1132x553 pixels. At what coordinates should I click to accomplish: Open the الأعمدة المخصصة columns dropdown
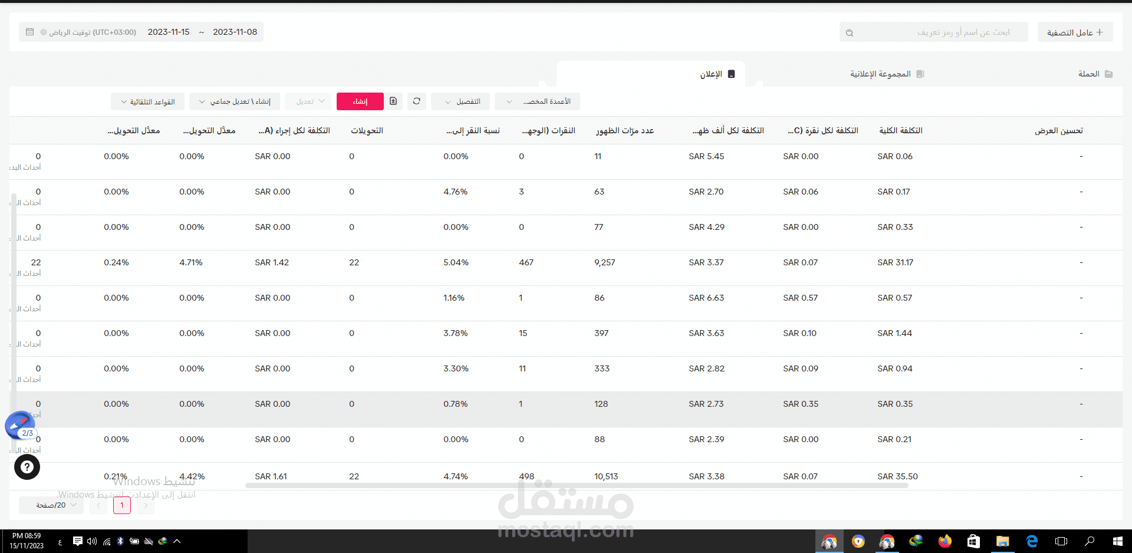point(537,101)
